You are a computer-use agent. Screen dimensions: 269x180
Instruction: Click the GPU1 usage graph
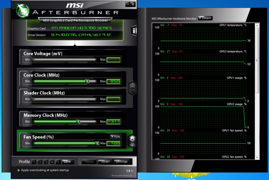(203, 90)
